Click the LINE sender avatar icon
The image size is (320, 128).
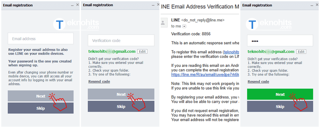point(163,22)
